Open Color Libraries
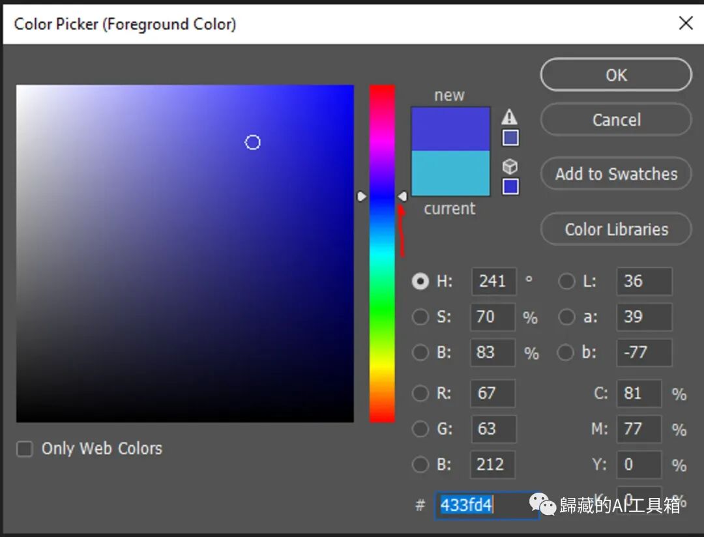704x537 pixels. click(616, 229)
